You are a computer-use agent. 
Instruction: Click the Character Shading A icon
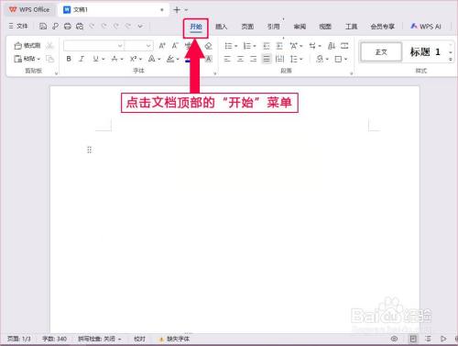tap(209, 59)
